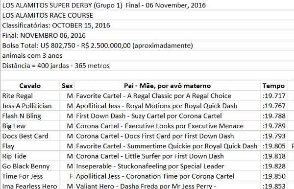
Task: Select the Flay horse name cell
Action: coord(30,146)
